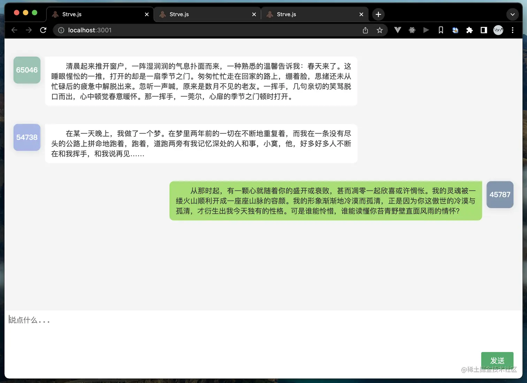527x383 pixels.
Task: Click the purple 54738 user avatar
Action: [x=27, y=137]
